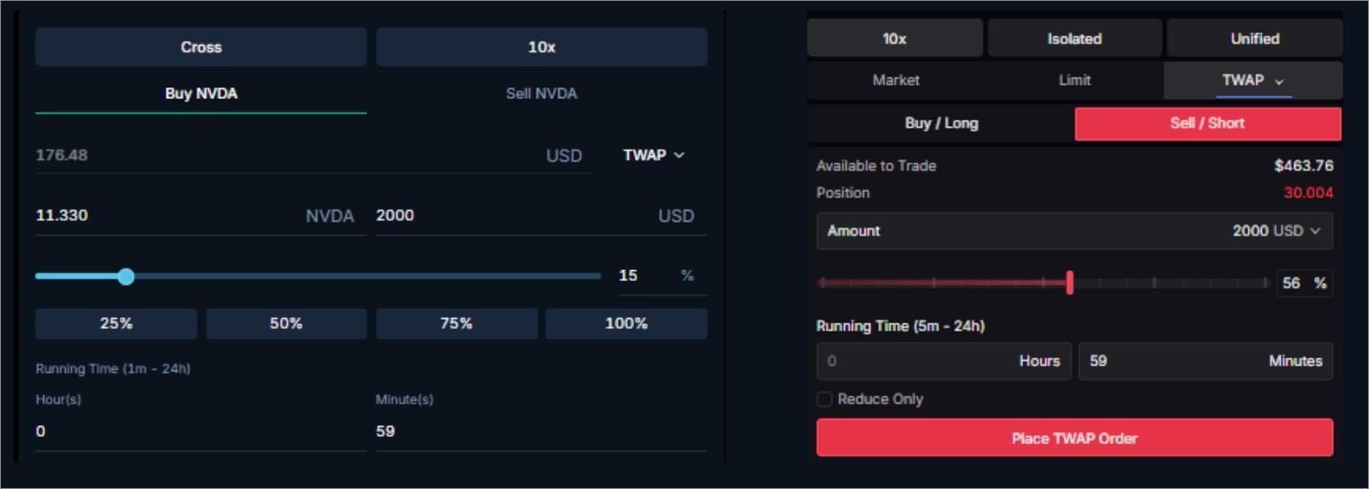Enable the Reduce Only checkbox
Screen dimensions: 1369x489
click(824, 400)
